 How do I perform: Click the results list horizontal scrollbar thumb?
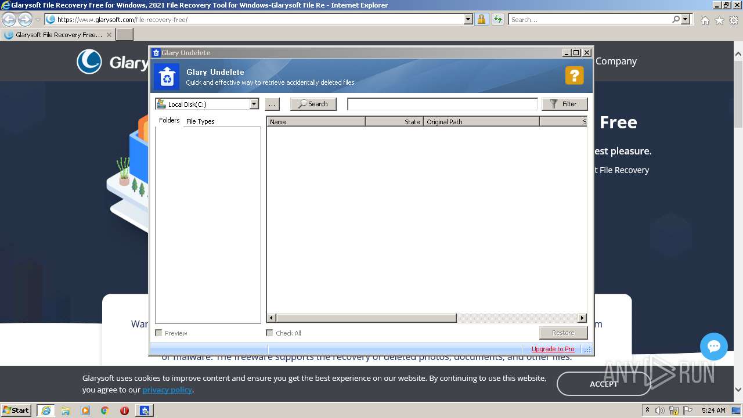click(x=366, y=318)
